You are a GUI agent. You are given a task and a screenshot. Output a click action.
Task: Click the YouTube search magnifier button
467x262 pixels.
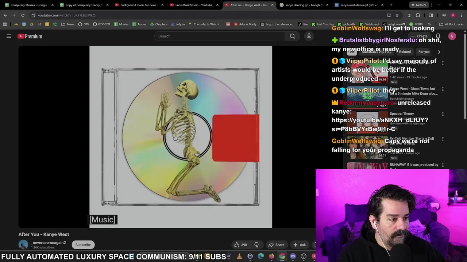click(x=292, y=36)
